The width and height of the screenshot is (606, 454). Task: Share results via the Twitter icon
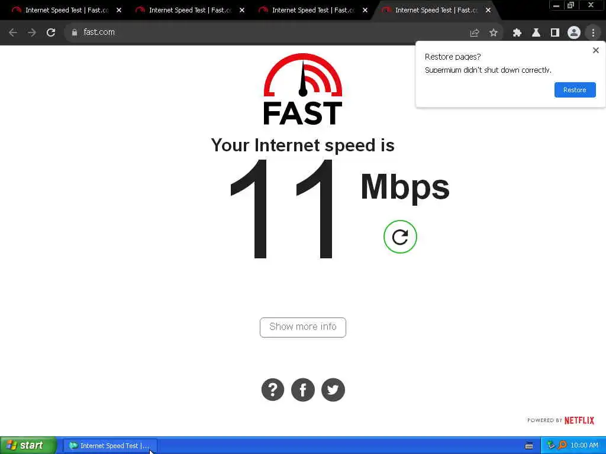coord(333,390)
